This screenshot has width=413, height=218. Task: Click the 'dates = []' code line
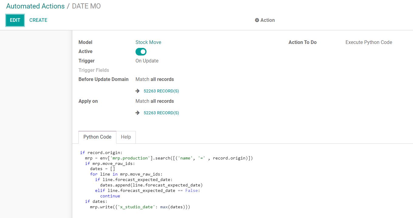102,169
